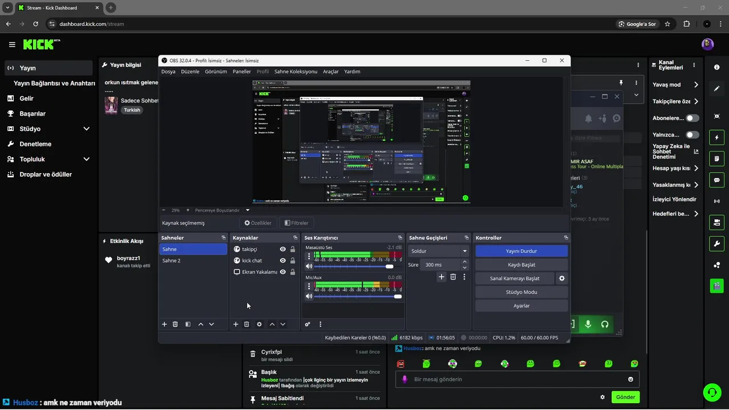Toggle lock on kick chat source

tap(293, 261)
